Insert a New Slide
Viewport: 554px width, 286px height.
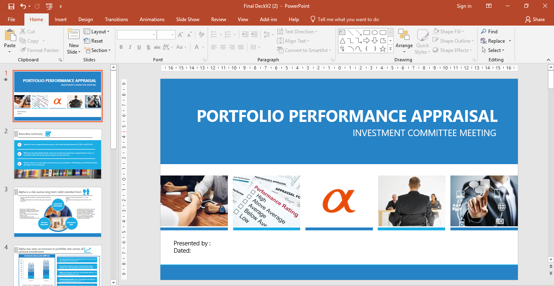tap(74, 41)
